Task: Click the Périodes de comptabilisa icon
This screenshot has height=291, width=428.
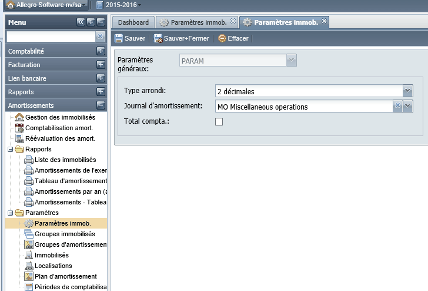Action: click(29, 287)
